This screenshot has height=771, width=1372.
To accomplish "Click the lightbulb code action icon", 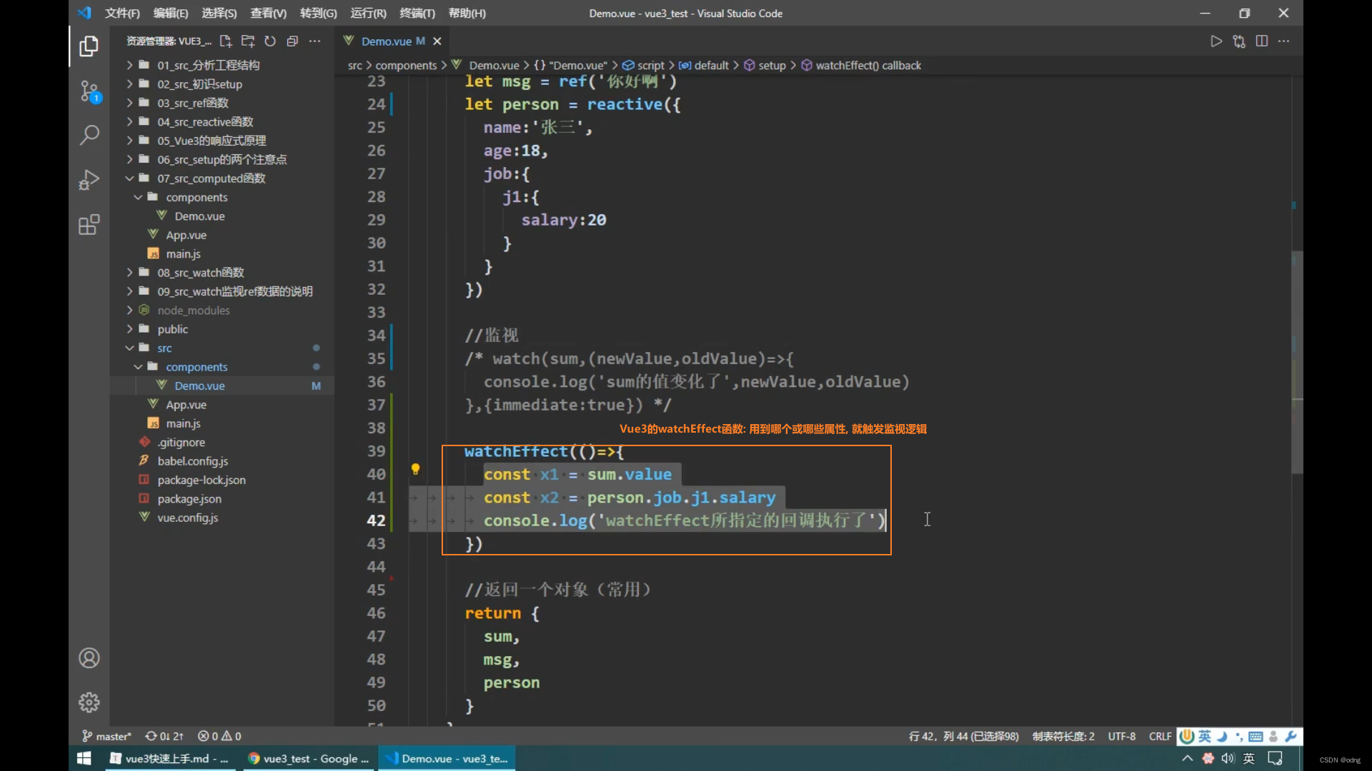I will pos(415,469).
